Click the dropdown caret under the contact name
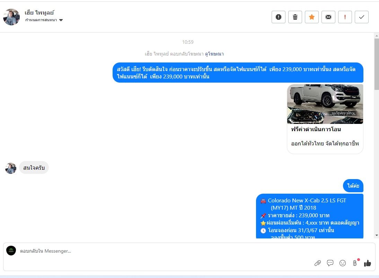The width and height of the screenshot is (379, 278). (61, 20)
